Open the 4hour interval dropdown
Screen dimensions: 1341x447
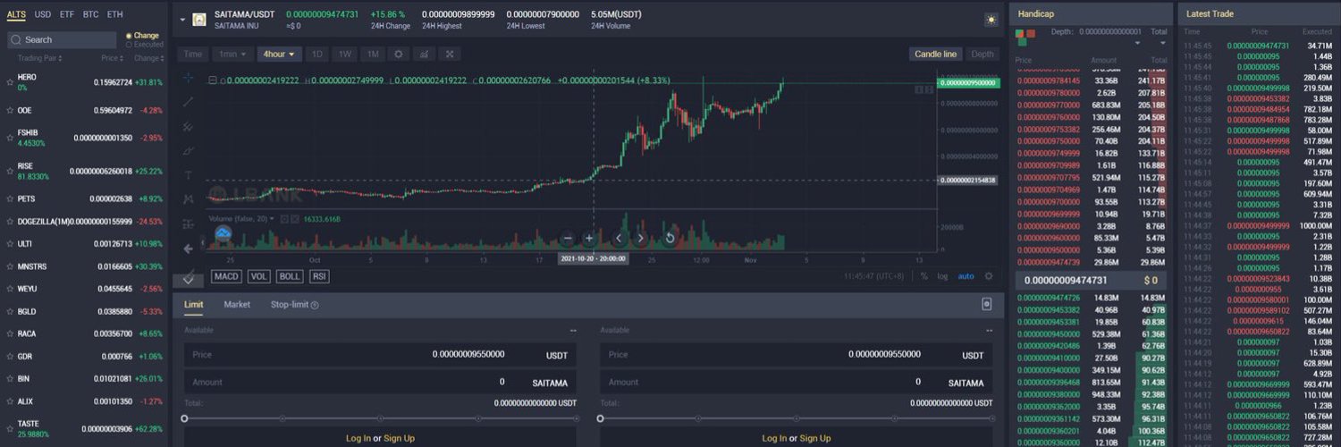tap(278, 54)
